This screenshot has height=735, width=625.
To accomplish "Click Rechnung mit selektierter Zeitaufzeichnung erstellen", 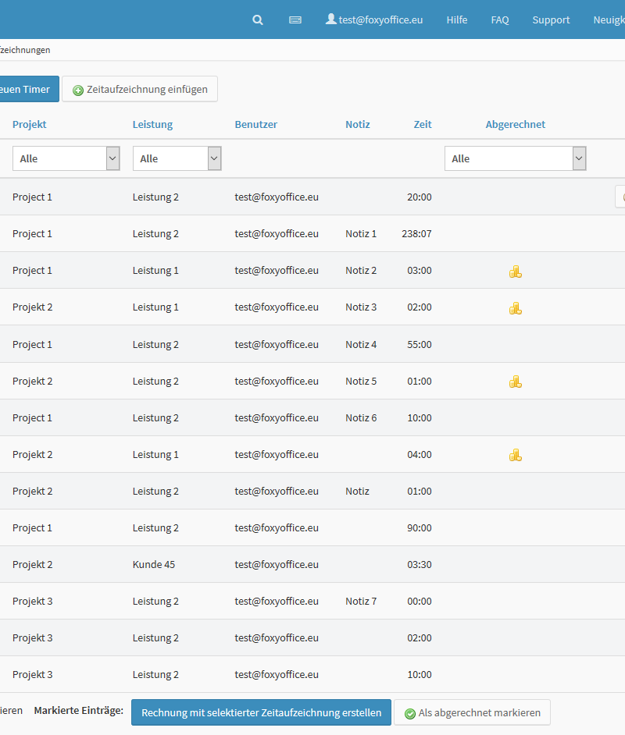I will (x=261, y=712).
